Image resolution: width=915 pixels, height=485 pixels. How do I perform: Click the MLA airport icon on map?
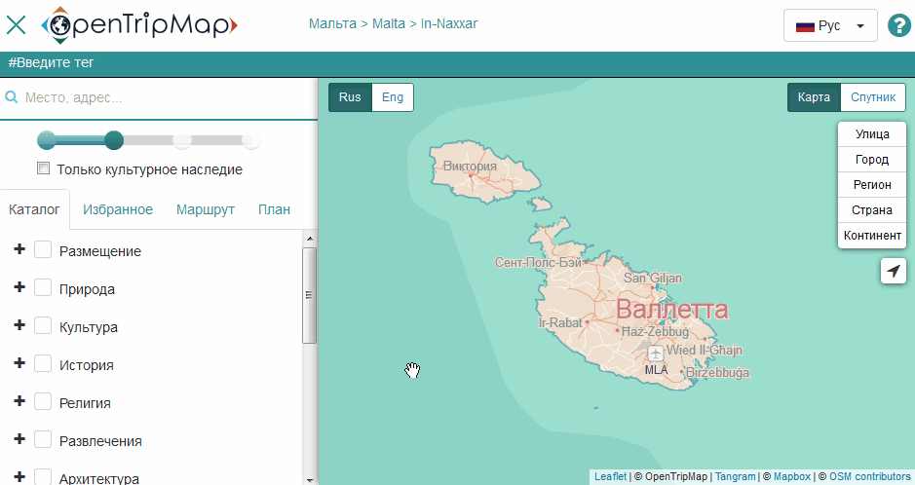pyautogui.click(x=656, y=353)
